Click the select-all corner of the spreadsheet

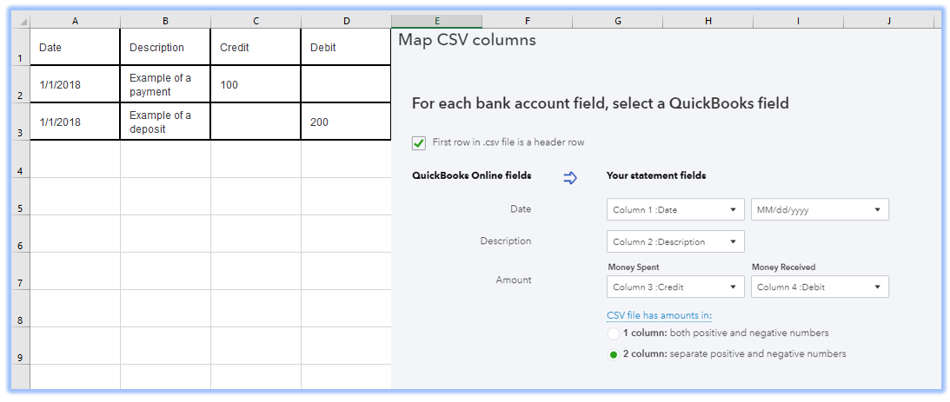pyautogui.click(x=21, y=21)
